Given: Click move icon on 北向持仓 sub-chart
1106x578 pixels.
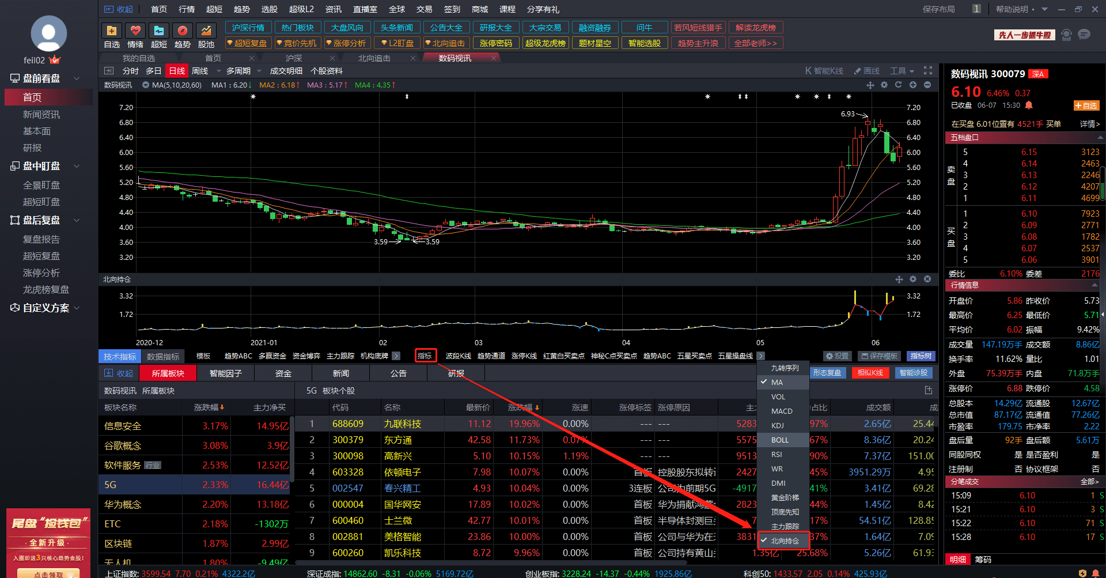Looking at the screenshot, I should (899, 279).
